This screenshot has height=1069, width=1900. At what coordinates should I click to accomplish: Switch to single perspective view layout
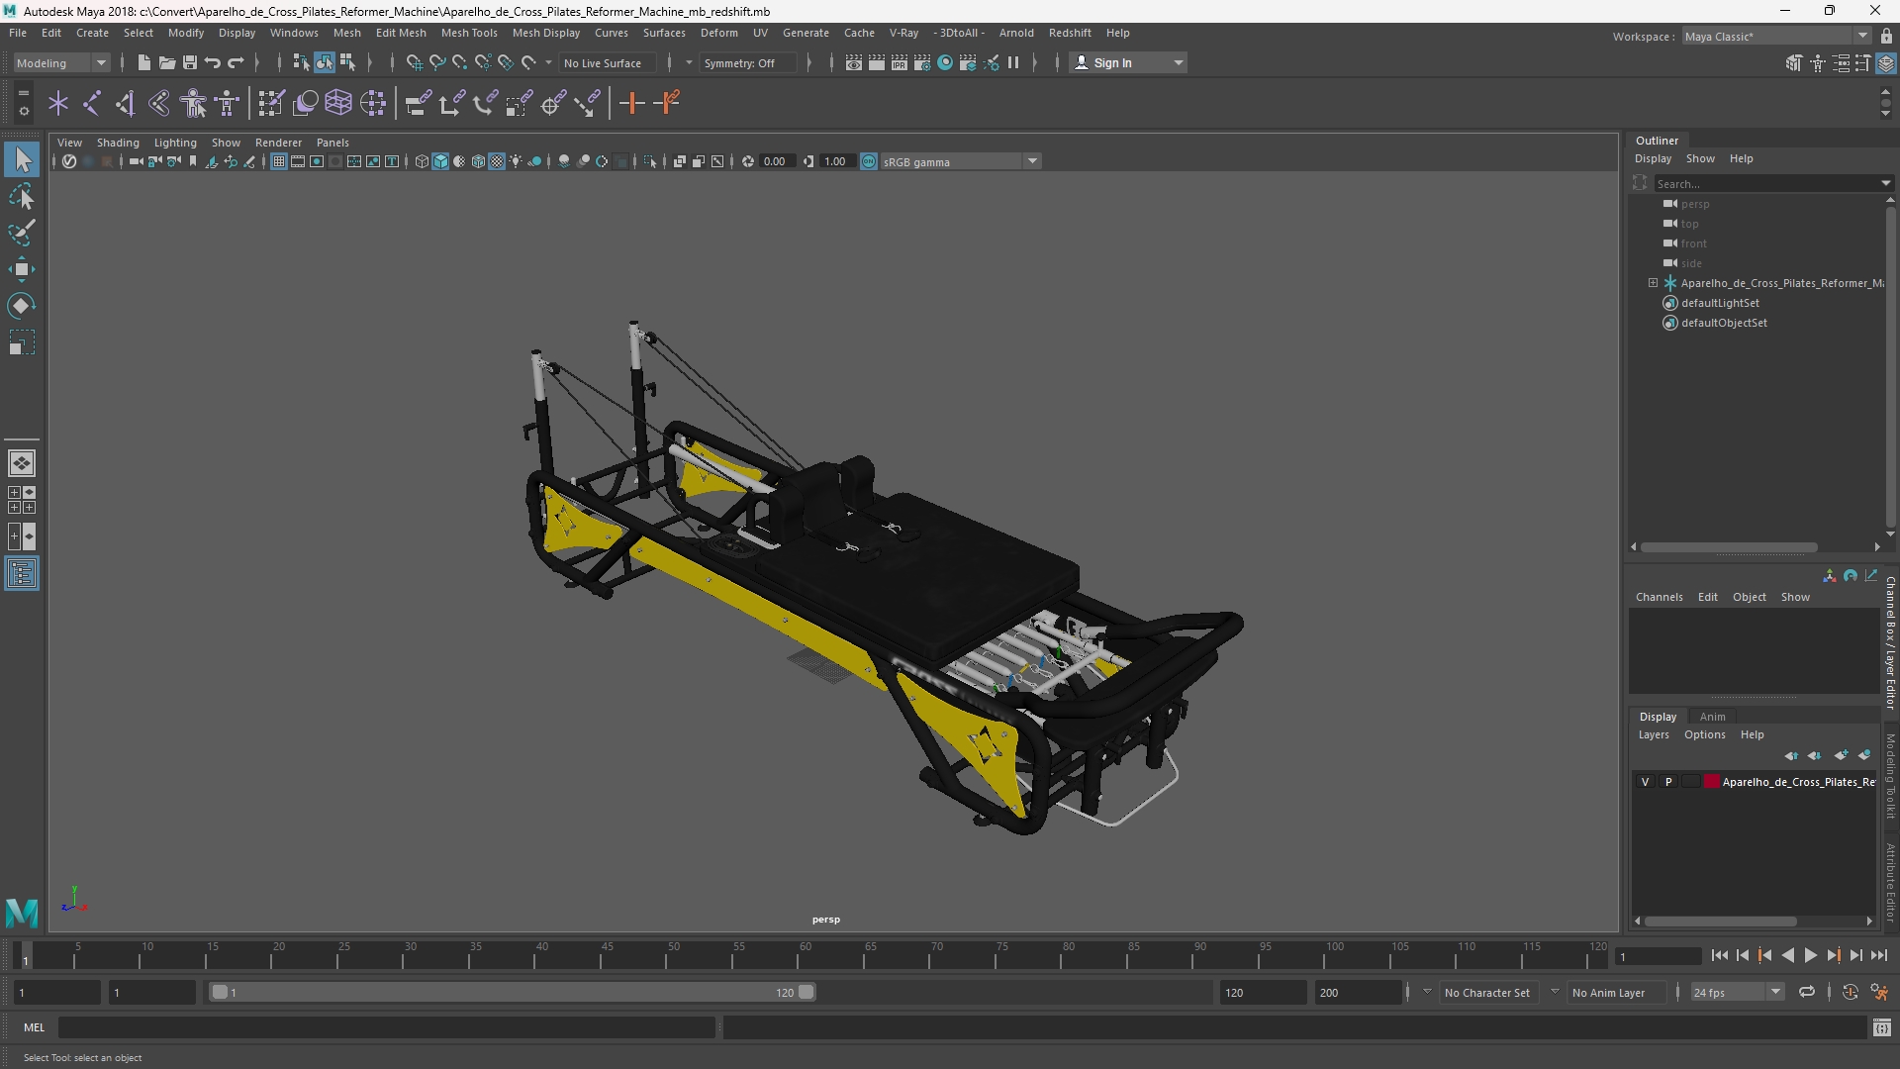(x=22, y=463)
